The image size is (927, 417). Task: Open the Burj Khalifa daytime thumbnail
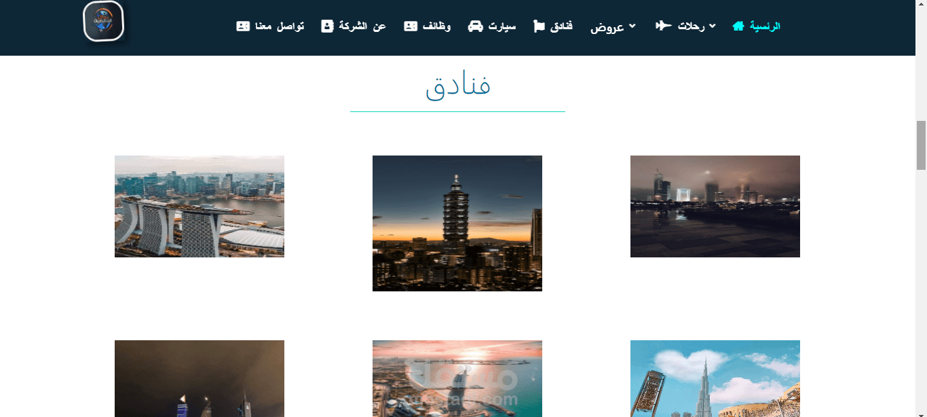715,378
